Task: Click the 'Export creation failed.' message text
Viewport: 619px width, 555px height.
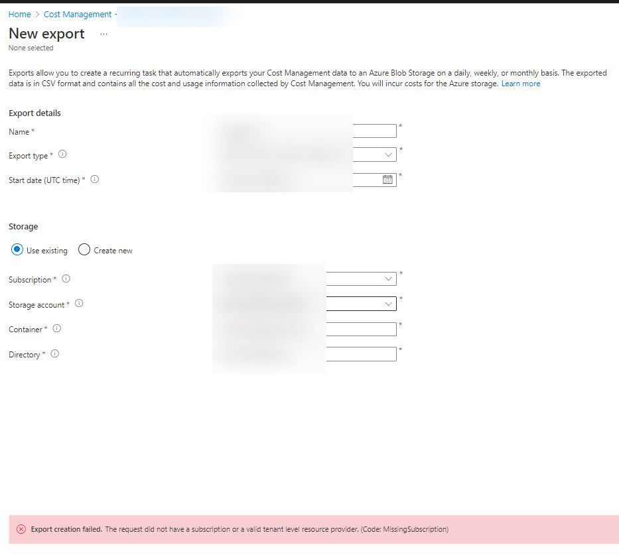Action: 66,529
